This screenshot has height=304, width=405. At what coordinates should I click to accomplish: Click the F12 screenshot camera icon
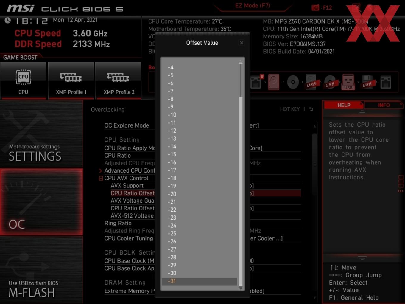pyautogui.click(x=315, y=7)
